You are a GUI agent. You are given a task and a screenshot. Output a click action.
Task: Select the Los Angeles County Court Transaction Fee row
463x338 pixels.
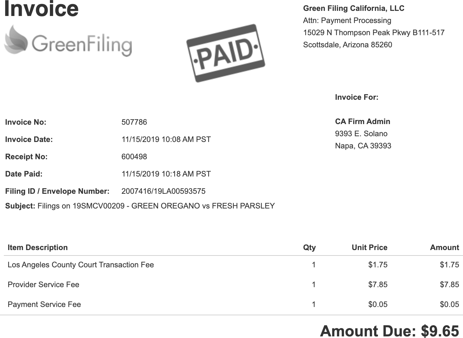pyautogui.click(x=233, y=265)
